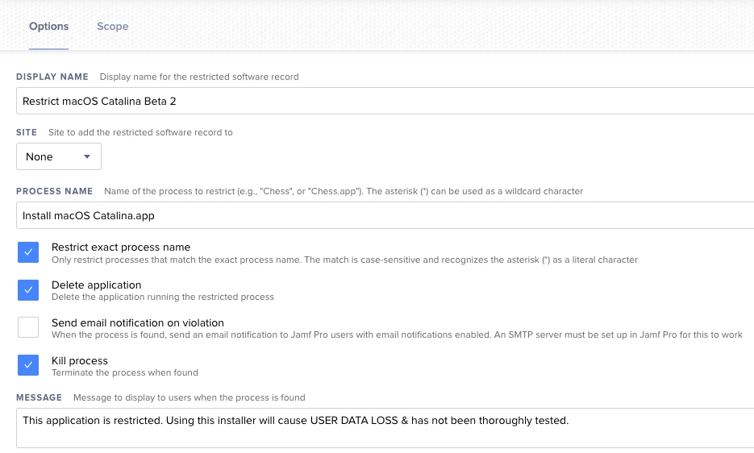The width and height of the screenshot is (754, 453).
Task: Uncheck the Kill process checkbox
Action: [x=28, y=365]
